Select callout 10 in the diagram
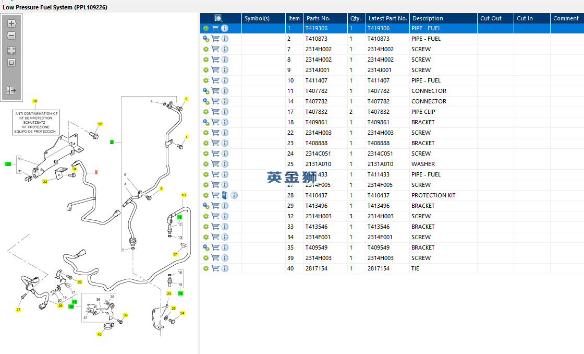 pyautogui.click(x=184, y=195)
